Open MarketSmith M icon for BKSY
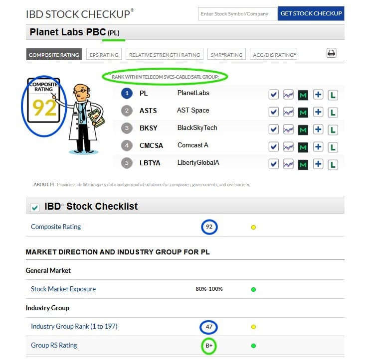 [303, 130]
